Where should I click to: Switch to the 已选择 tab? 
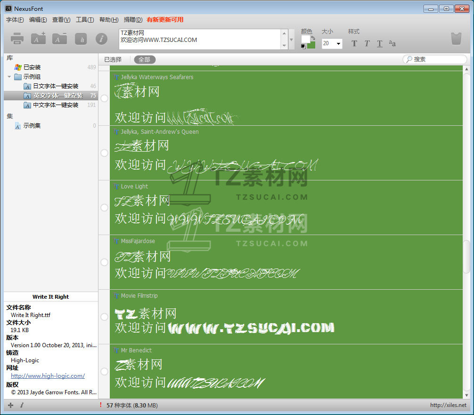[113, 59]
